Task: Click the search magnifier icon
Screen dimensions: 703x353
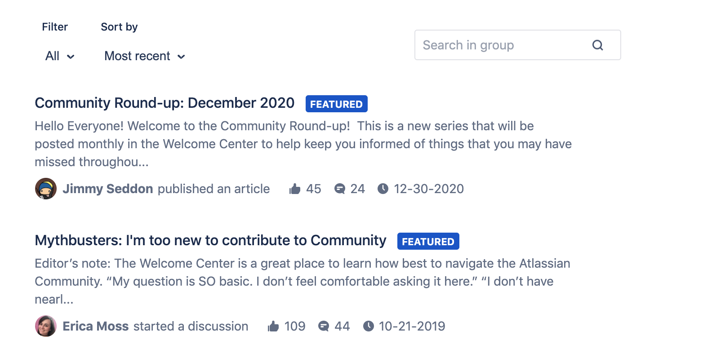Action: pyautogui.click(x=597, y=45)
